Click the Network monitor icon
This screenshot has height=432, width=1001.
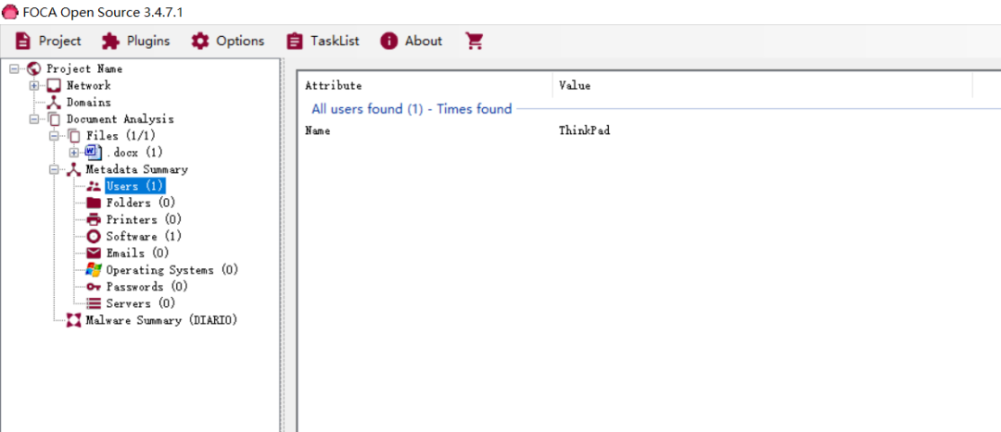[x=54, y=85]
